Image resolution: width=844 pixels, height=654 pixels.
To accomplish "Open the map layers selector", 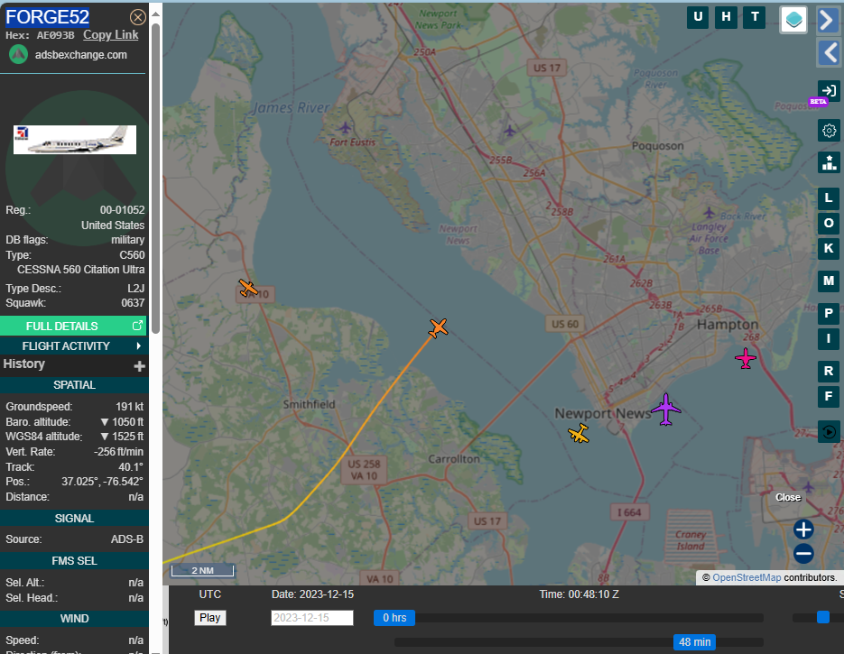I will [x=793, y=19].
